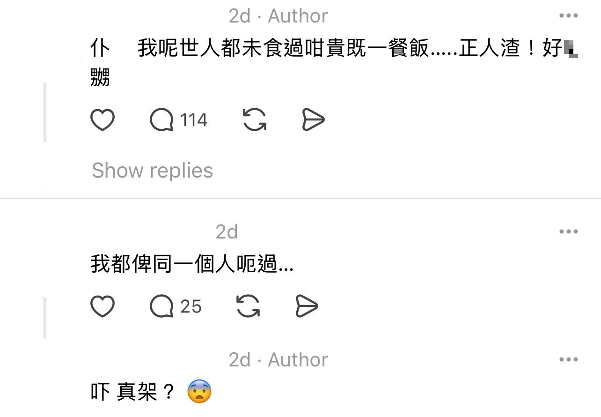Open more options for the 吓 真架 reply

[568, 360]
